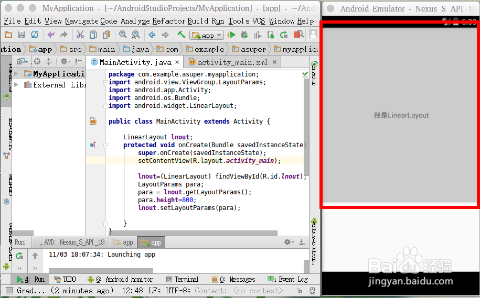Screen dimensions: 480x298
Task: Expand the MyApplication tree node
Action: (x=16, y=74)
